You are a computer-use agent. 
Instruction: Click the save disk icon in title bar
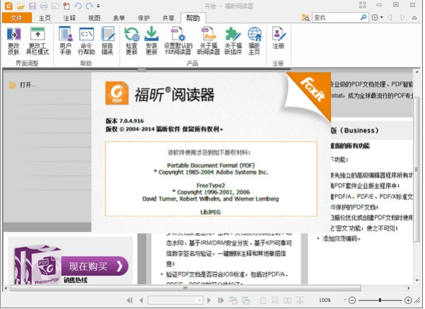point(32,6)
